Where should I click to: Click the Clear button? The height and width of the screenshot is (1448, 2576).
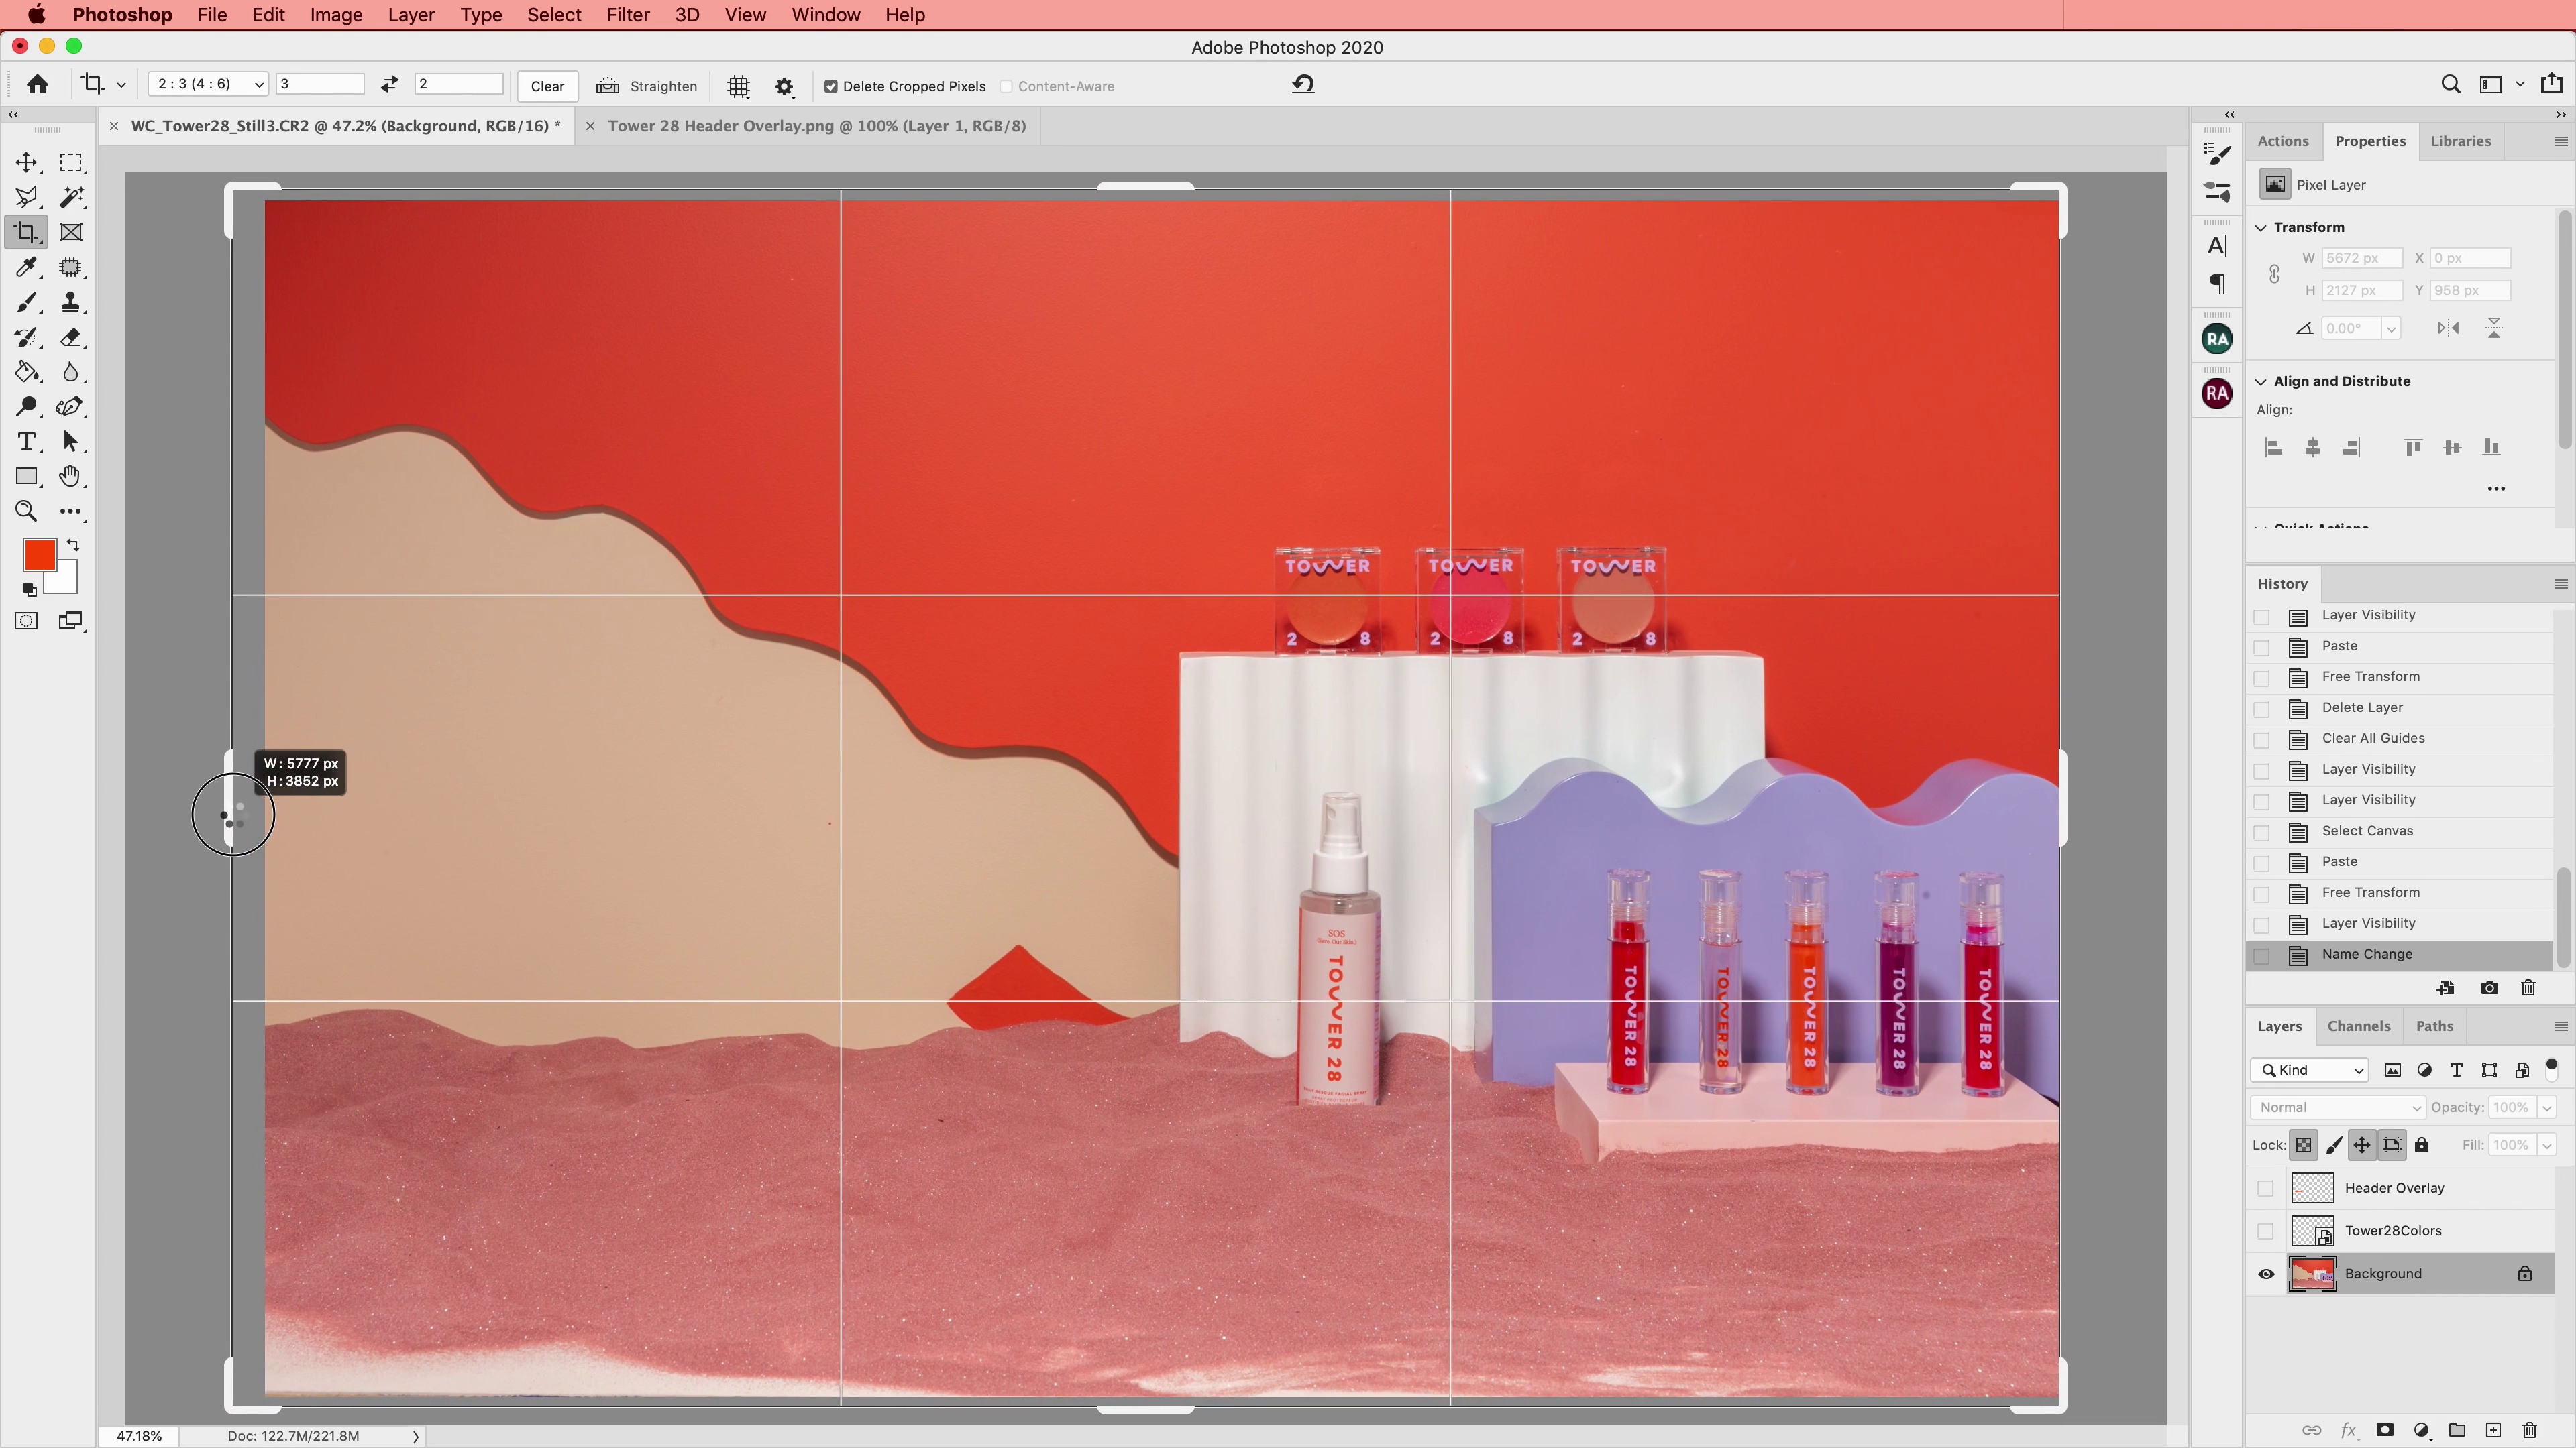coord(547,86)
